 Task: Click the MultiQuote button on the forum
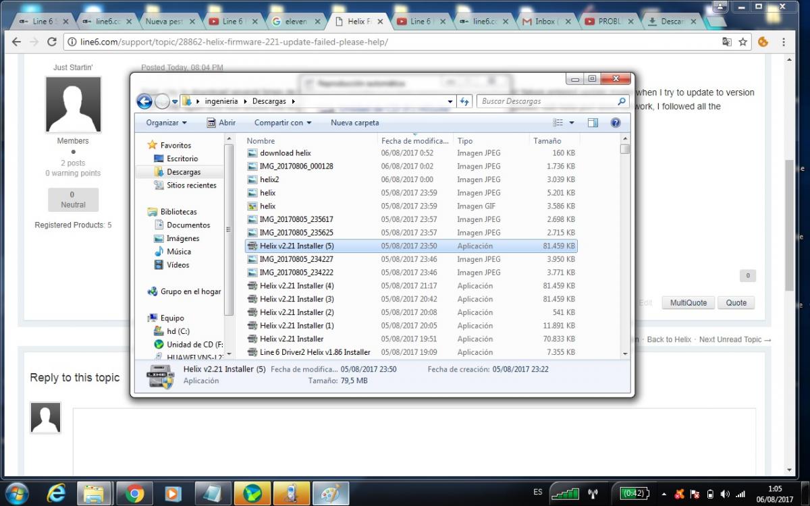coord(688,303)
